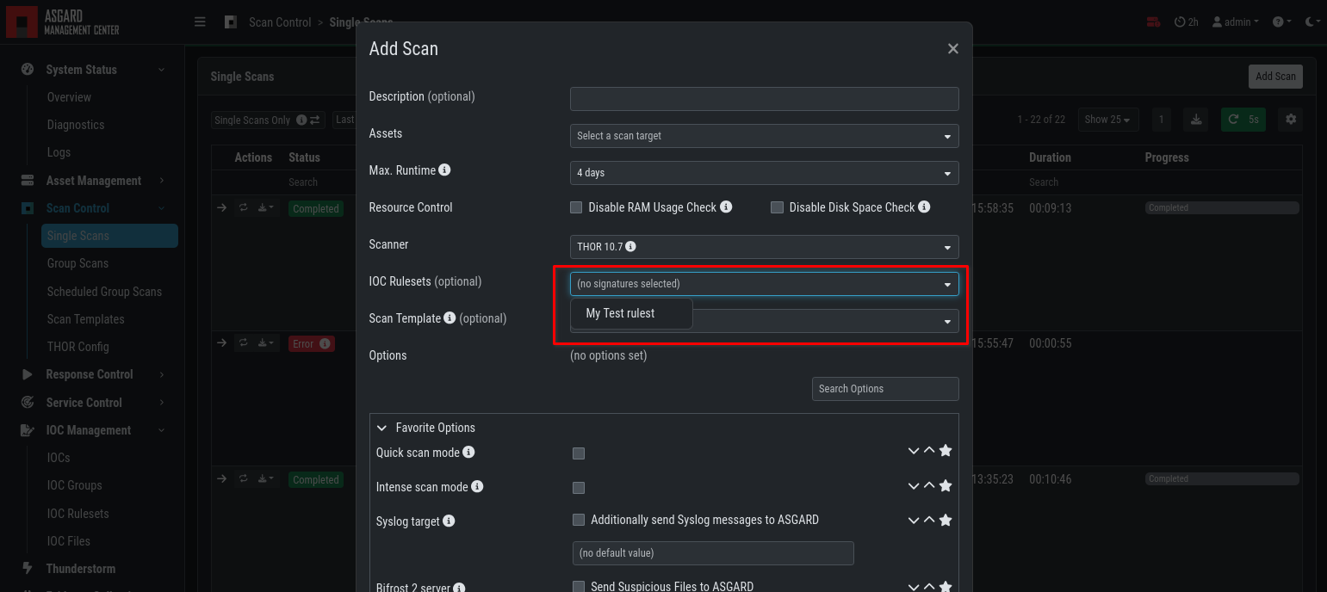The width and height of the screenshot is (1327, 592).
Task: Open the table settings gear icon
Action: click(1290, 120)
